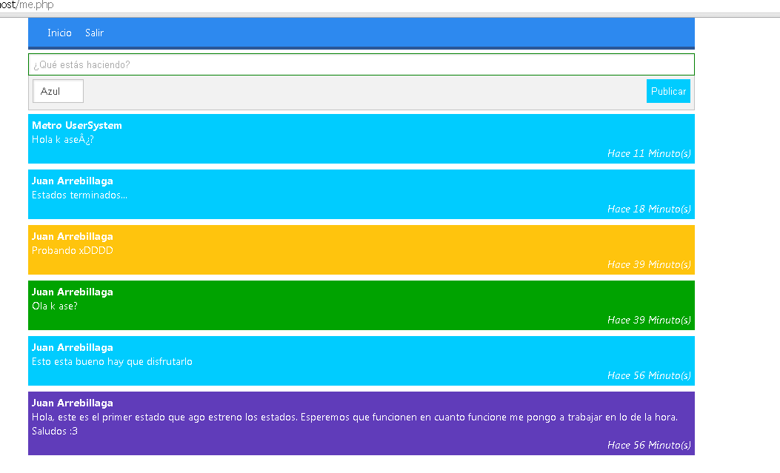The width and height of the screenshot is (780, 473).
Task: Click timestamp on 'Esto esta bueno' post
Action: (649, 376)
